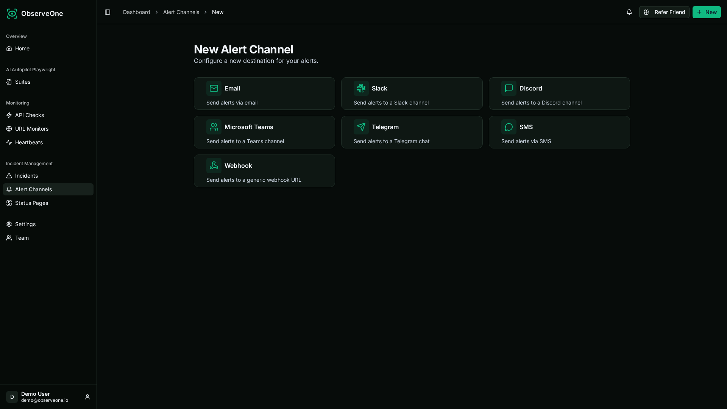
Task: Click 'Send alerts to a Teams channel' text
Action: point(245,141)
